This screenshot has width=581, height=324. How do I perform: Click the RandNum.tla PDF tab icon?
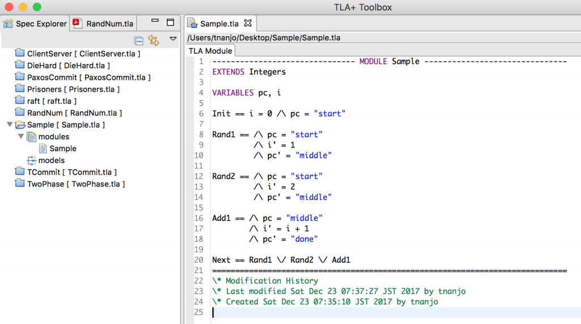(77, 23)
